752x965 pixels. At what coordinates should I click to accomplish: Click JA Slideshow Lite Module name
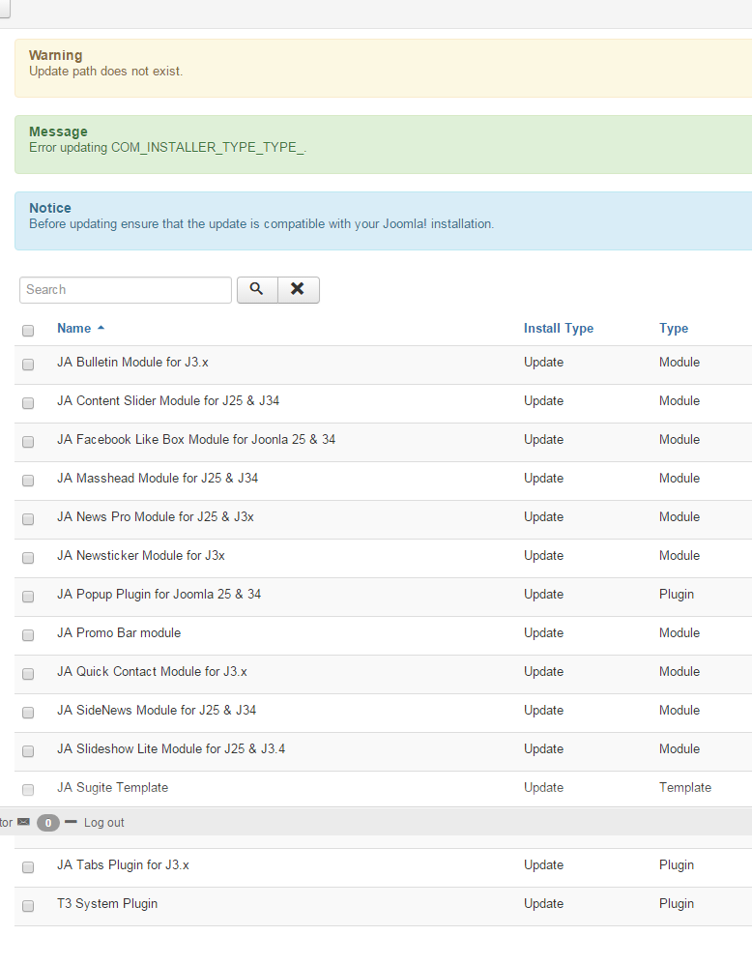pos(171,749)
